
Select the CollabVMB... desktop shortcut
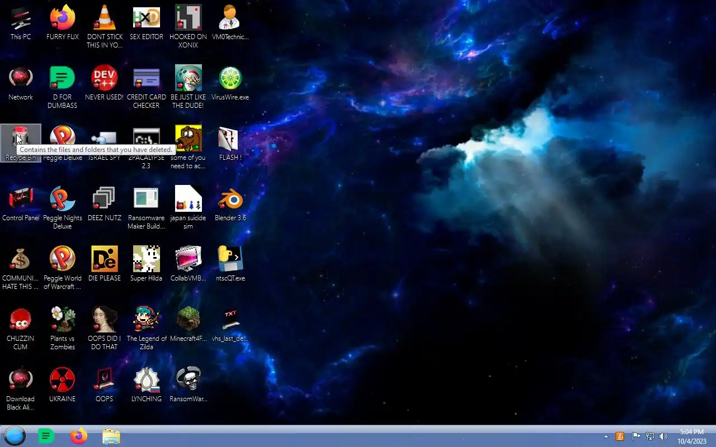click(189, 265)
